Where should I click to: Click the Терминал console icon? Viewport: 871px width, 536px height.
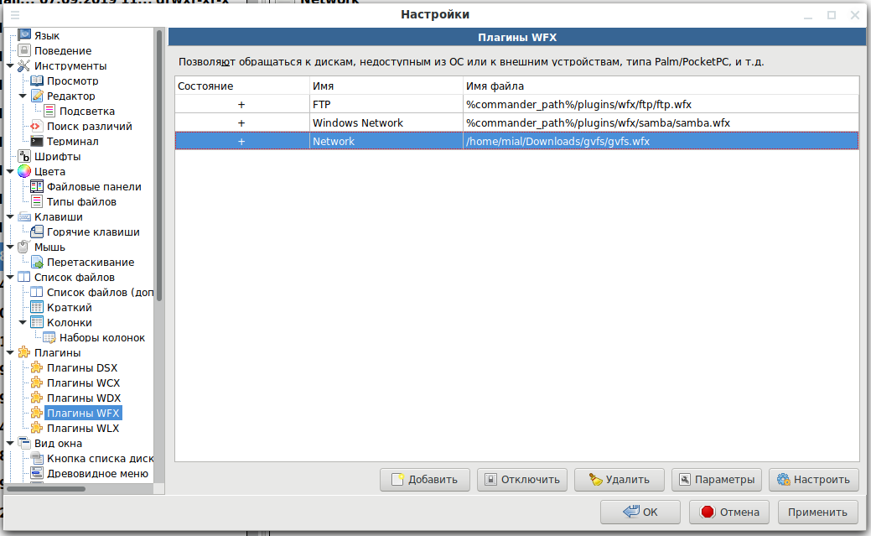point(37,141)
